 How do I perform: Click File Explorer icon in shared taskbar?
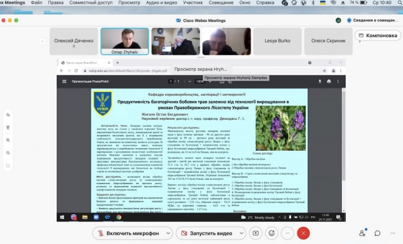[x=85, y=218]
